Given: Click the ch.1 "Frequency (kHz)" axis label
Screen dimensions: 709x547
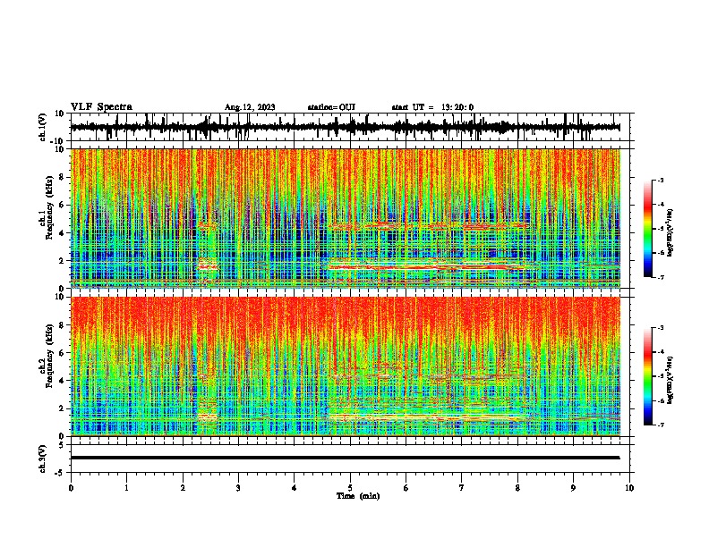Looking at the screenshot, I should 50,207.
